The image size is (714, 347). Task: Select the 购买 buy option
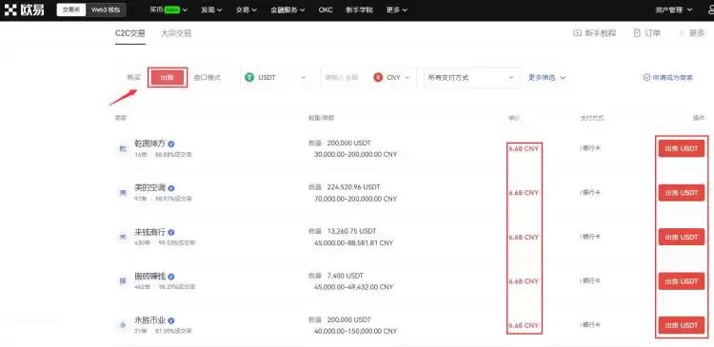point(134,78)
